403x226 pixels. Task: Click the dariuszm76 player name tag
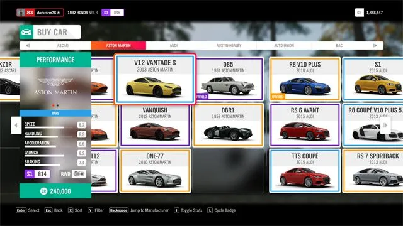[x=48, y=13]
